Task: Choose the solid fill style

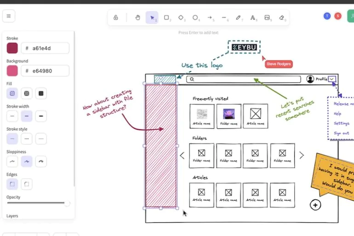Action: (41, 93)
